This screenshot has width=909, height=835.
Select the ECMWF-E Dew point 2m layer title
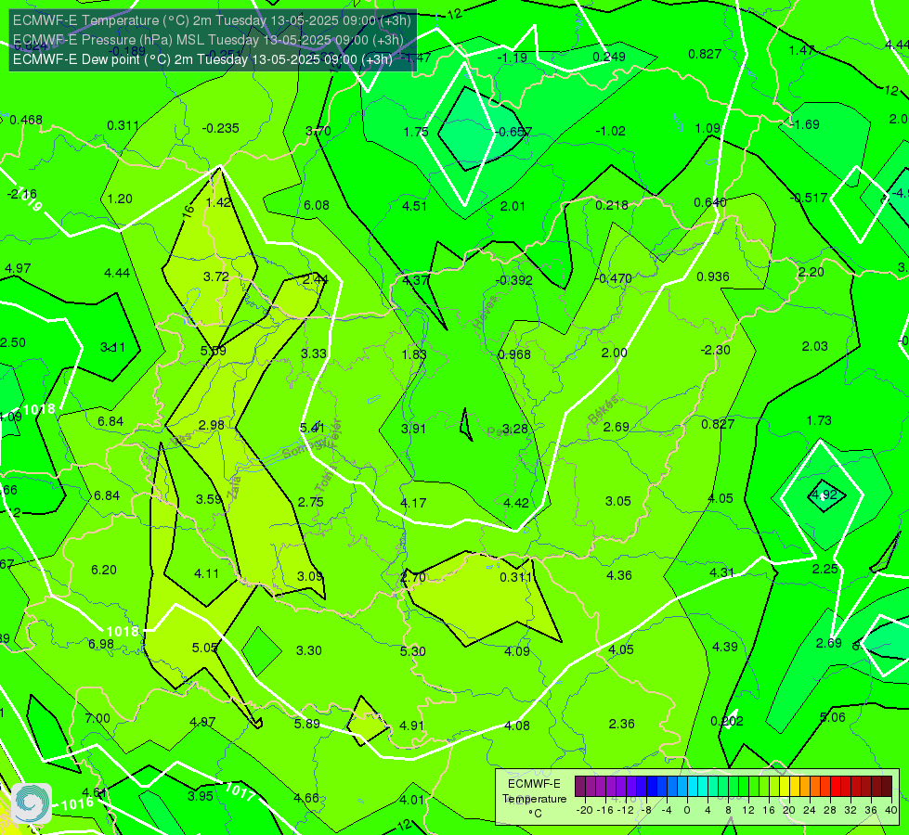pyautogui.click(x=202, y=59)
